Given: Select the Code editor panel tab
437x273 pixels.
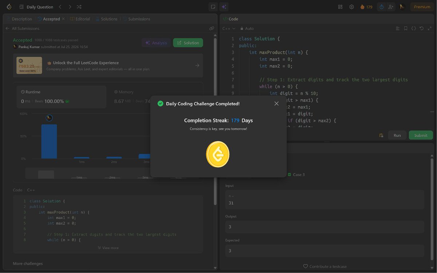Looking at the screenshot, I should pos(231,19).
